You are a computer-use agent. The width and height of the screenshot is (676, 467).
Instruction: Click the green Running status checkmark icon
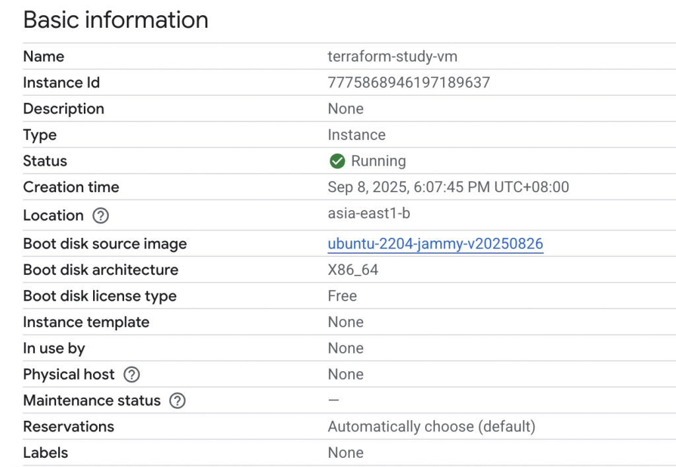337,161
